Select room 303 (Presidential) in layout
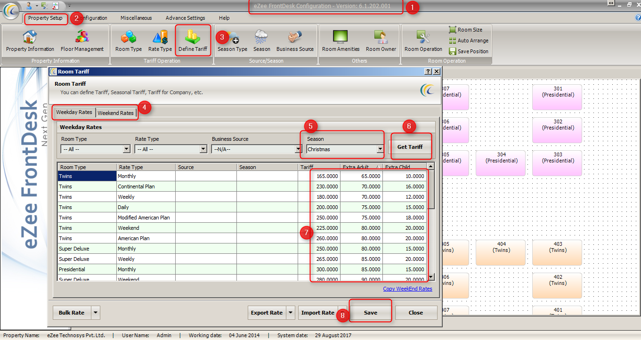 pos(558,163)
